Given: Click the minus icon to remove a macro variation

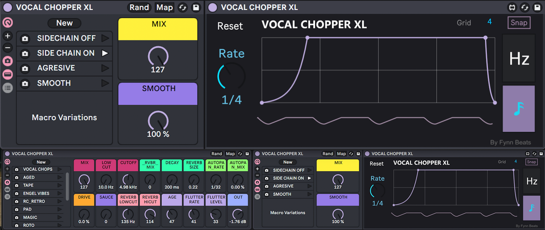Looking at the screenshot, I should pyautogui.click(x=8, y=48).
